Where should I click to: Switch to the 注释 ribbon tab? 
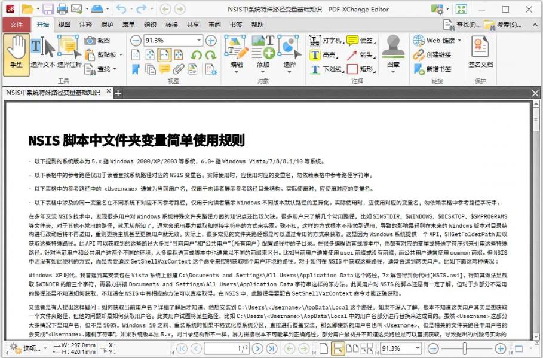[x=84, y=25]
